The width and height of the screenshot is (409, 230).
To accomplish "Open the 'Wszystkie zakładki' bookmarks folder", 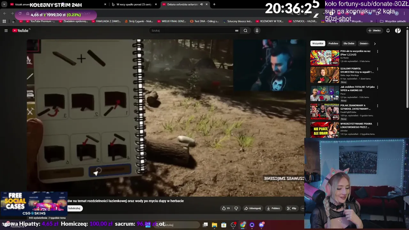I will coord(393,21).
